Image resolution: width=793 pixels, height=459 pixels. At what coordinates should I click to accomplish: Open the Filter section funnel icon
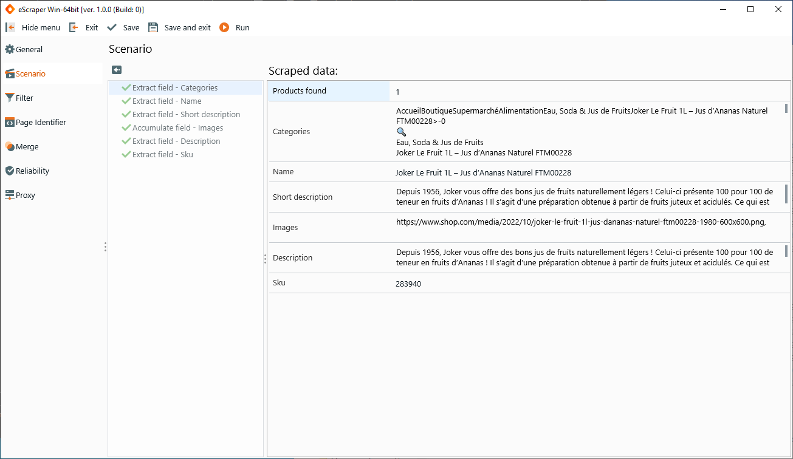(9, 98)
